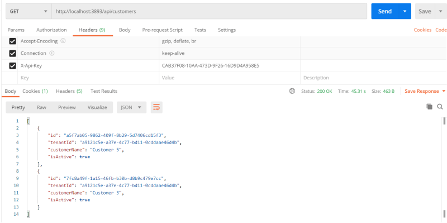Image resolution: width=447 pixels, height=223 pixels.
Task: Open the request Body tab
Action: coord(125,30)
